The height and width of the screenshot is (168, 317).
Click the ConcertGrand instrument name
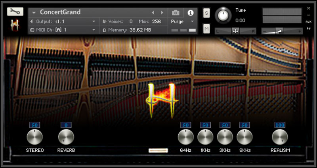[x=60, y=12]
